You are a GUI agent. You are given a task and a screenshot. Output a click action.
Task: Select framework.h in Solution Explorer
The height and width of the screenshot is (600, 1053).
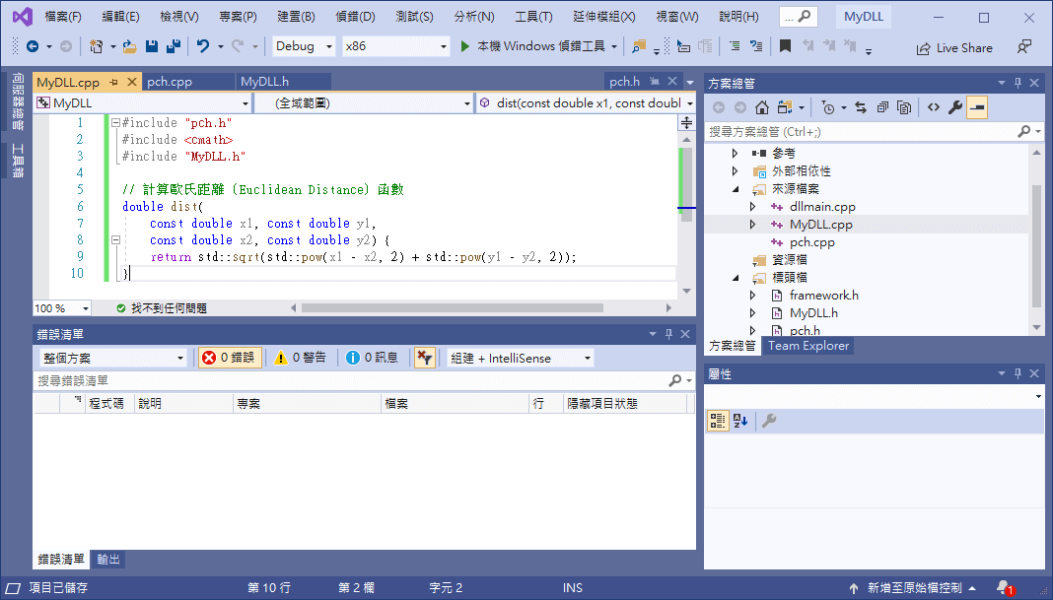823,296
